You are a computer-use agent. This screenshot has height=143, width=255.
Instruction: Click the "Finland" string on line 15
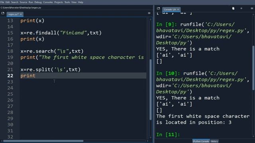tap(73, 33)
